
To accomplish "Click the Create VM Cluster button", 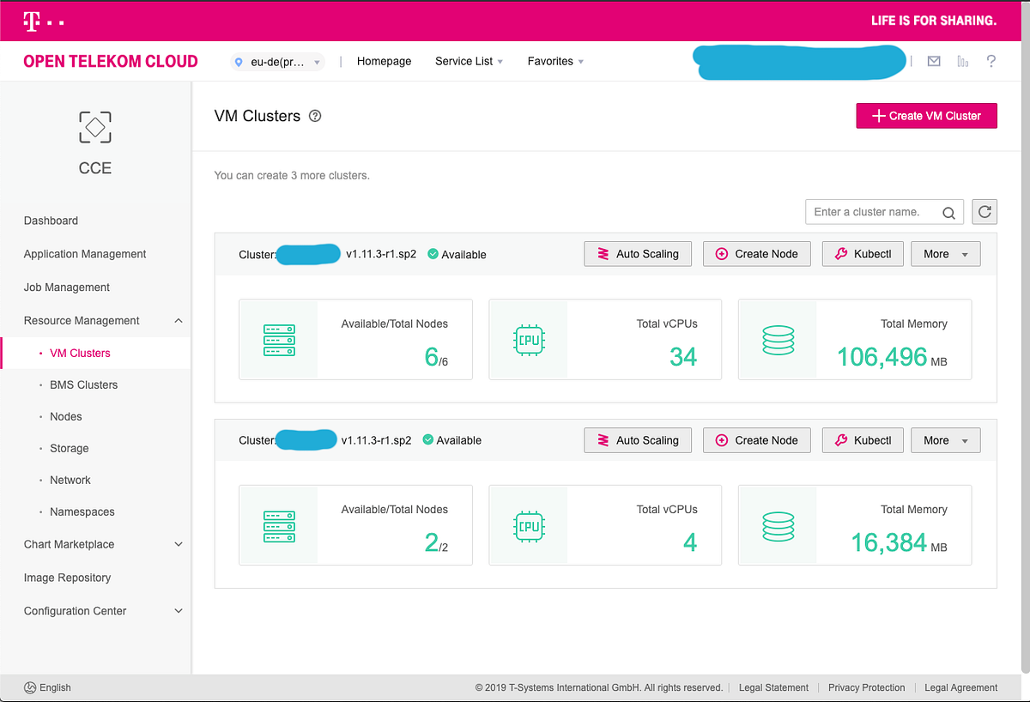I will (x=926, y=116).
